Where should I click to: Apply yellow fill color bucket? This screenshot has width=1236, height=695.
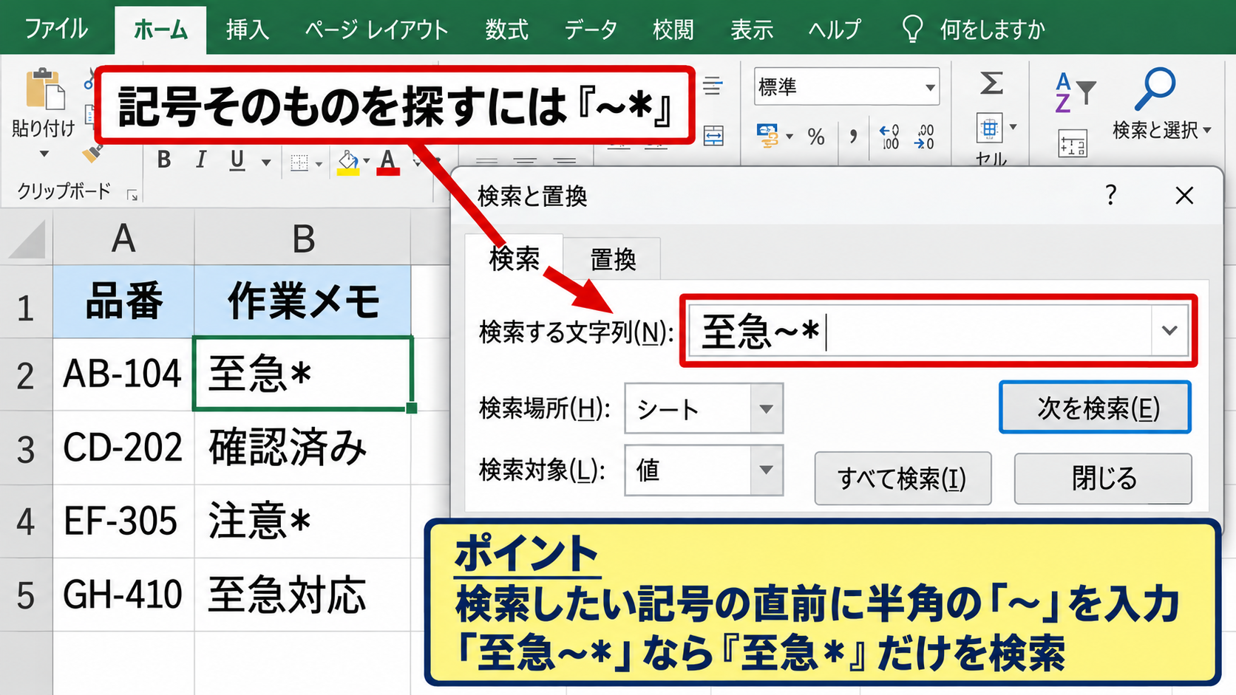pos(348,162)
